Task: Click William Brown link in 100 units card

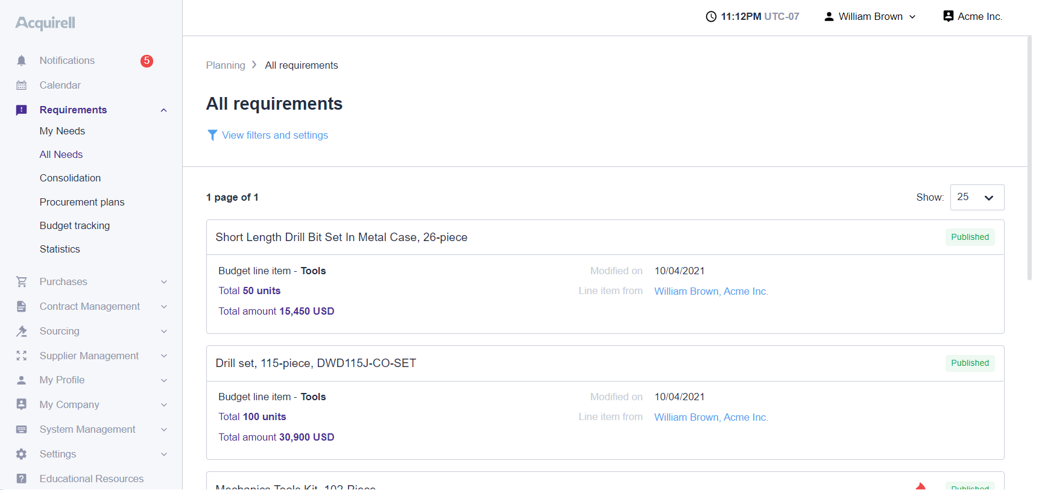Action: [711, 417]
